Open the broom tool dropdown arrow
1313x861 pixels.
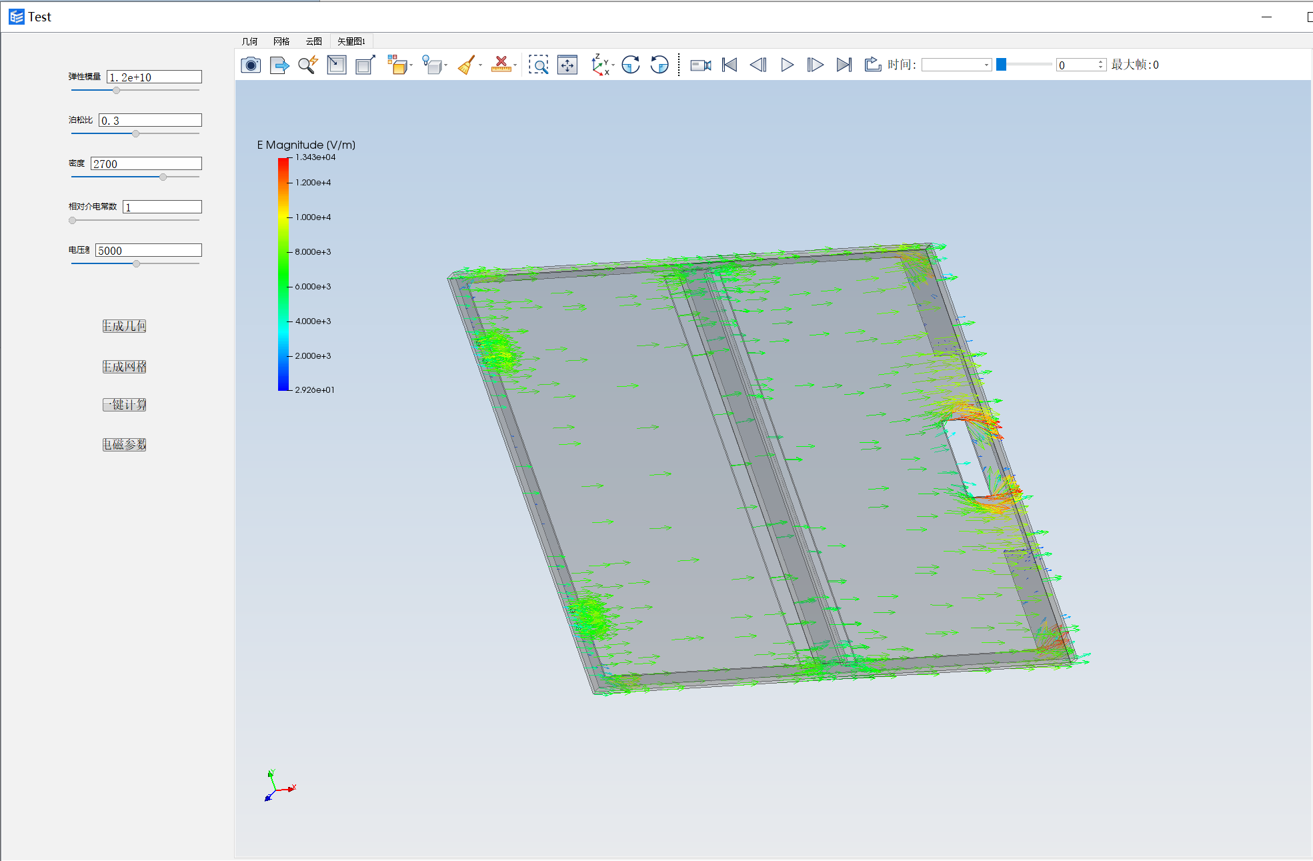[480, 65]
